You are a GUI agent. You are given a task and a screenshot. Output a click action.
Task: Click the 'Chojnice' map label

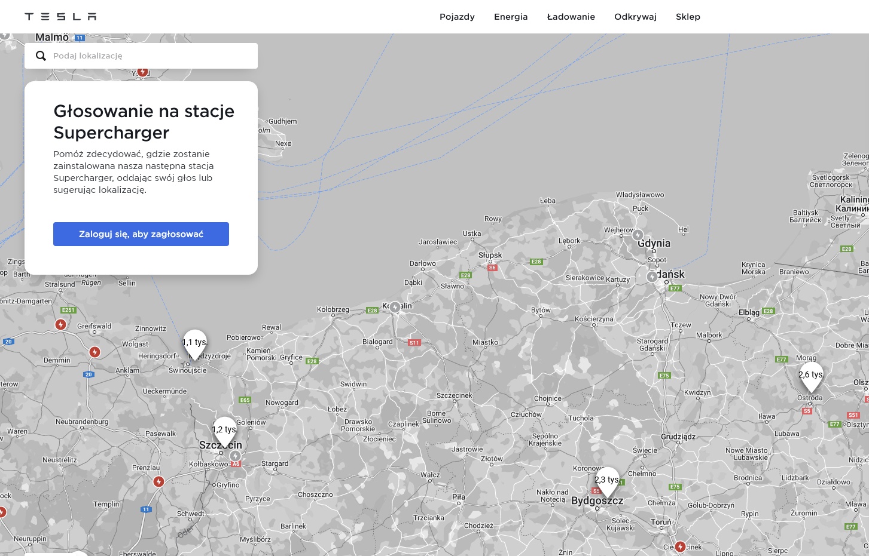(548, 398)
